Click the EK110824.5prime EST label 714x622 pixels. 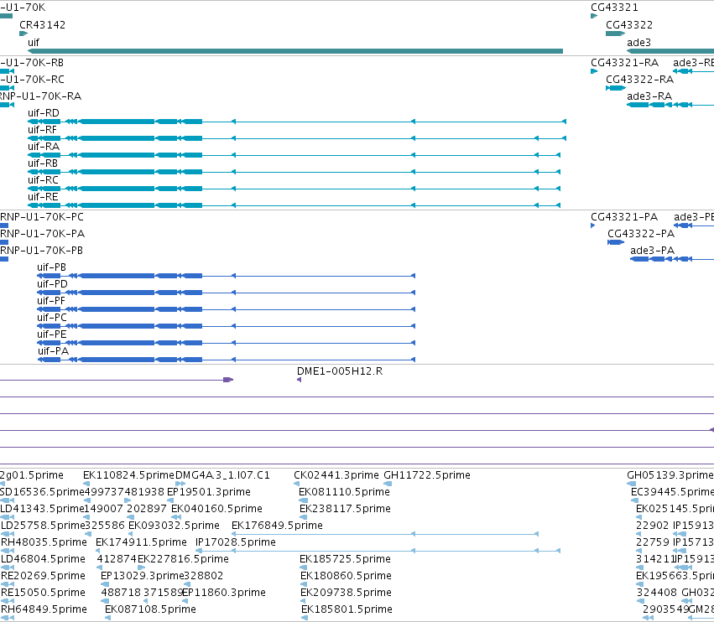tap(128, 475)
